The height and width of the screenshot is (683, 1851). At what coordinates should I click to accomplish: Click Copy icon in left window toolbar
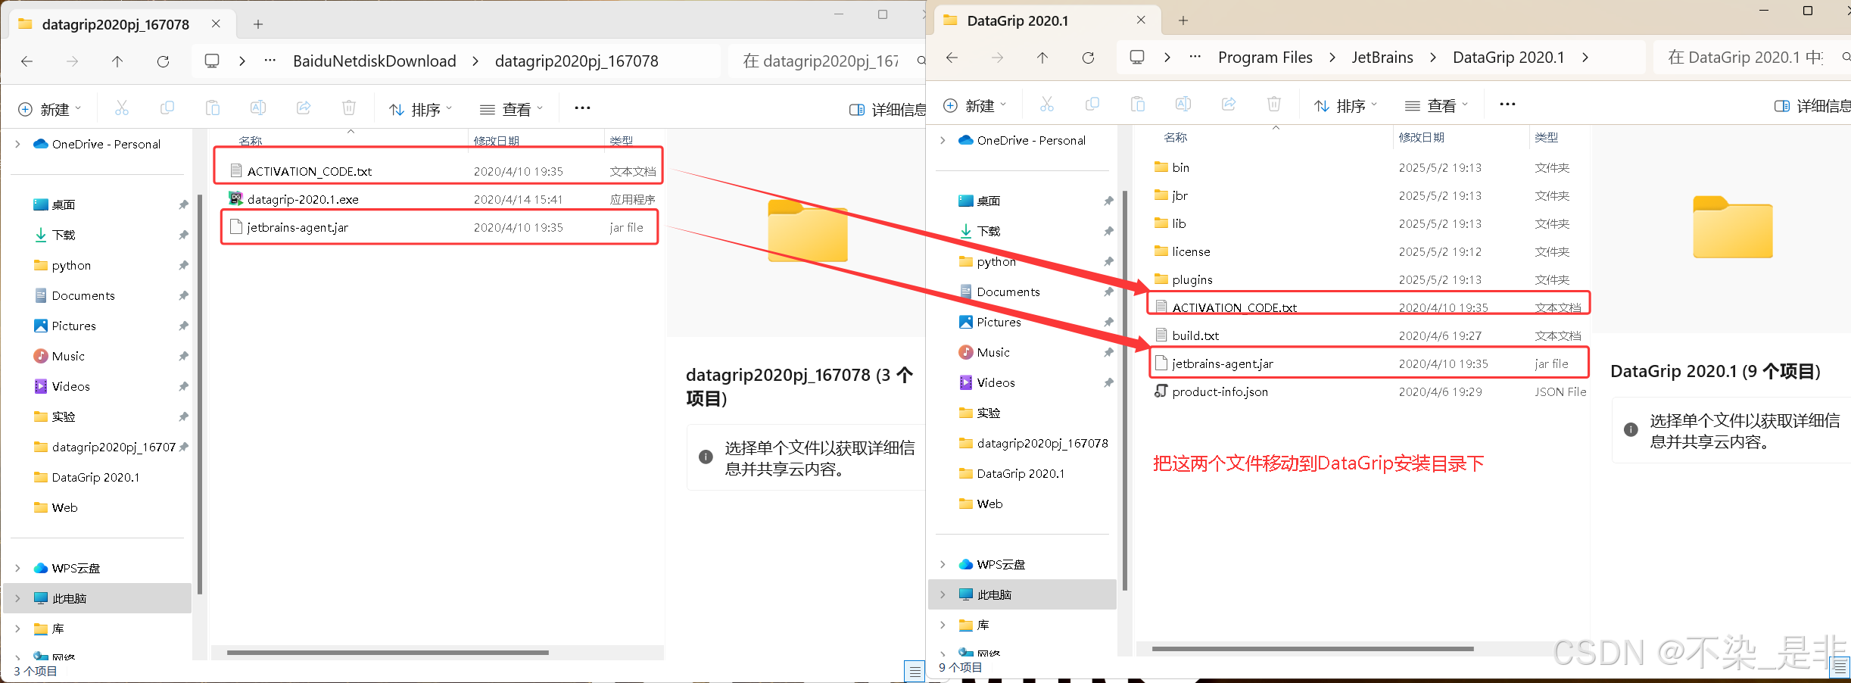pos(167,108)
